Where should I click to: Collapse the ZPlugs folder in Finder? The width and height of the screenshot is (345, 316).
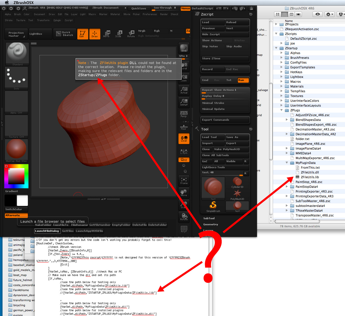click(282, 110)
